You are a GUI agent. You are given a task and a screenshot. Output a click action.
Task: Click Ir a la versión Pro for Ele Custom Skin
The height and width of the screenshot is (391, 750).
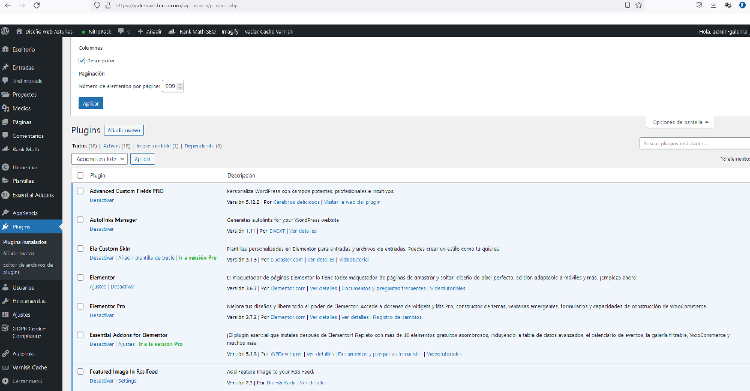197,258
